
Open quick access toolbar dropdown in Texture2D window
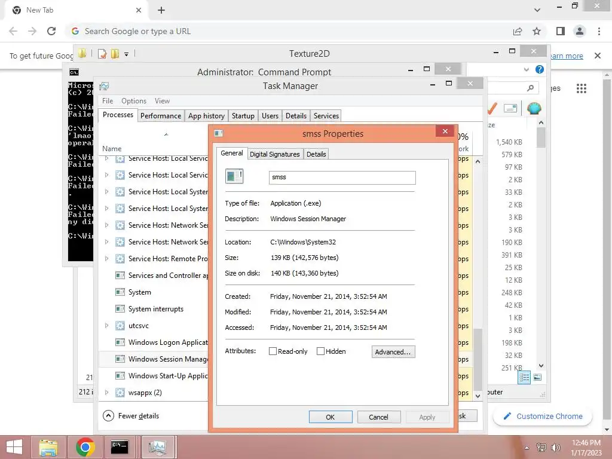click(x=127, y=54)
